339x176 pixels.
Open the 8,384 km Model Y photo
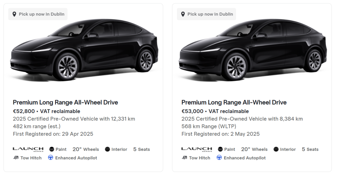[x=252, y=52]
